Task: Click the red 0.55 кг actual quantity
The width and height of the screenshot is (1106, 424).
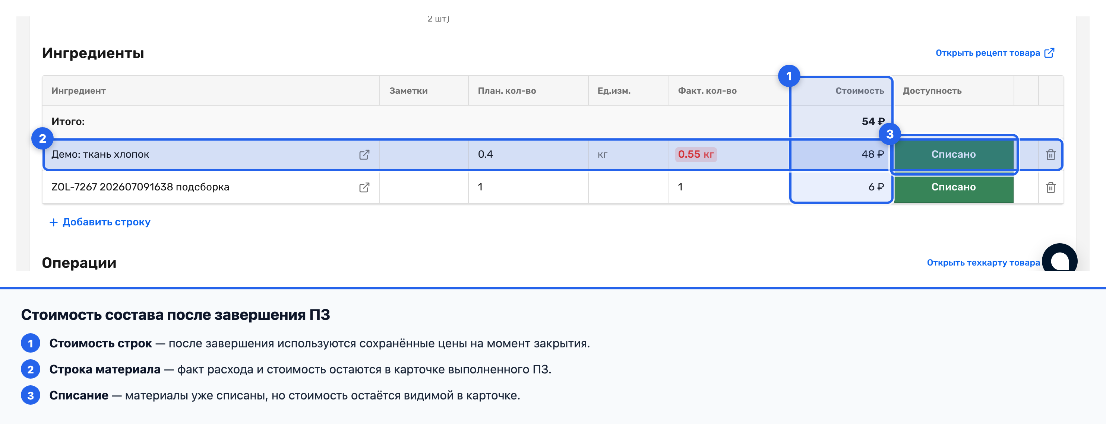Action: [696, 154]
